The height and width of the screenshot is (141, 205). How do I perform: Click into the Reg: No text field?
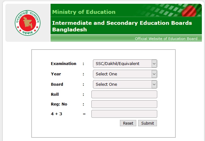pyautogui.click(x=124, y=104)
